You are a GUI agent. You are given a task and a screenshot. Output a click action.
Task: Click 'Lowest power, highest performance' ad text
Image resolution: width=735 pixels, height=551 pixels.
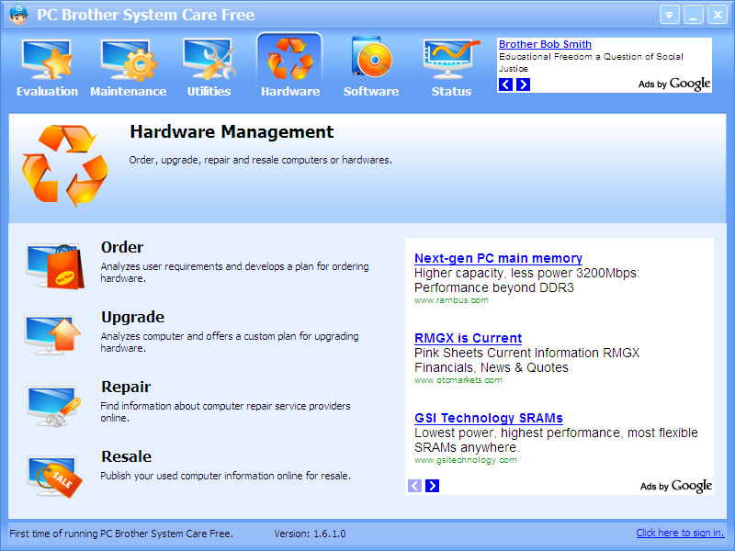[x=556, y=440]
